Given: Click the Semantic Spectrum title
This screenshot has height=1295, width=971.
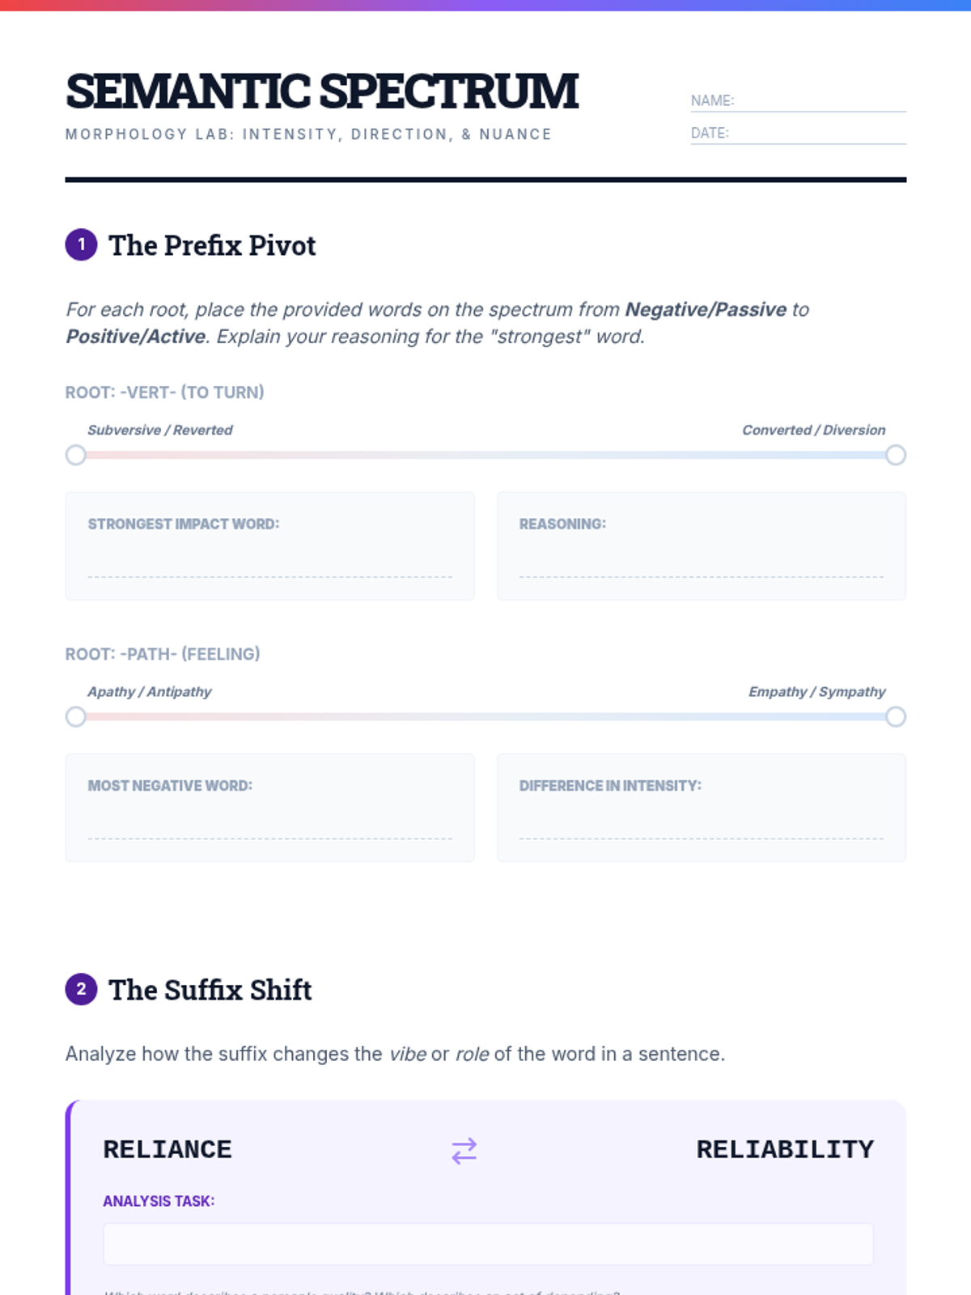Looking at the screenshot, I should (x=322, y=91).
